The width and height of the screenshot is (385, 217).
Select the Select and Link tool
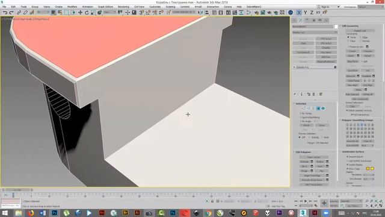point(19,12)
